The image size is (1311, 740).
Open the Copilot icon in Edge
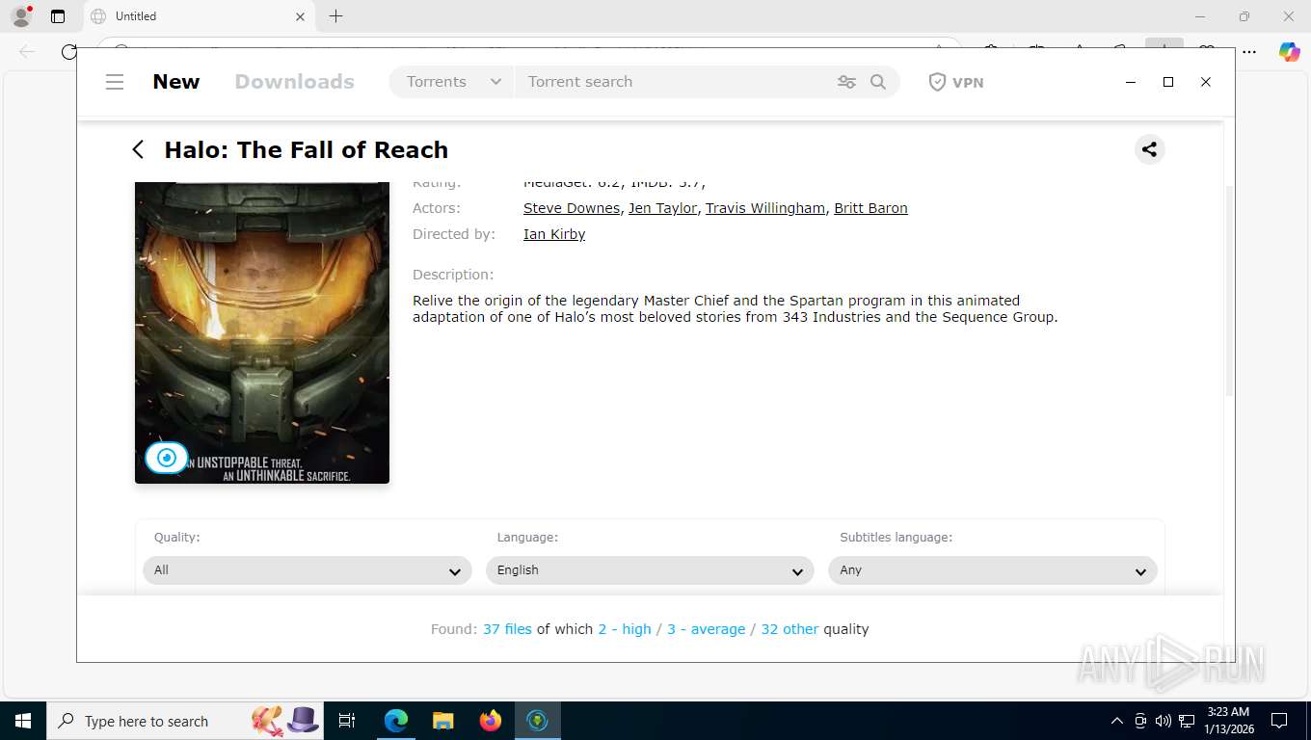[1290, 52]
